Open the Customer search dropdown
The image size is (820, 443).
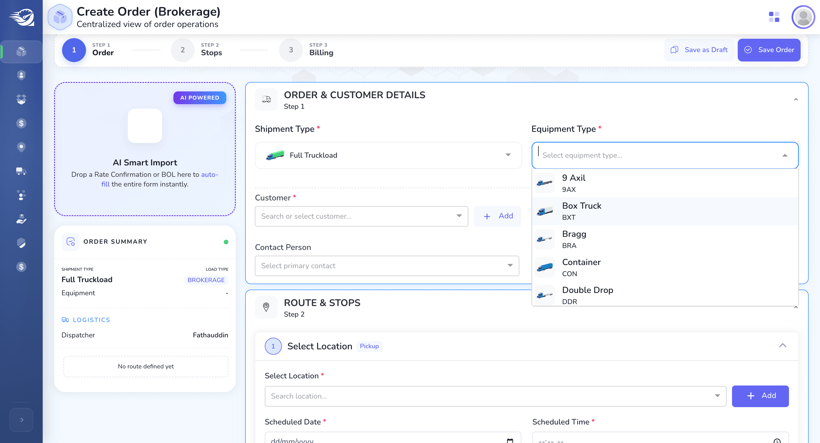tap(361, 216)
